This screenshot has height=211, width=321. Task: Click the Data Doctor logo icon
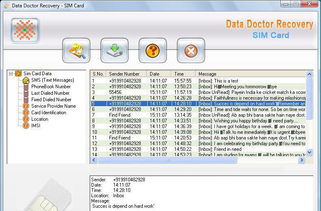[x=25, y=30]
